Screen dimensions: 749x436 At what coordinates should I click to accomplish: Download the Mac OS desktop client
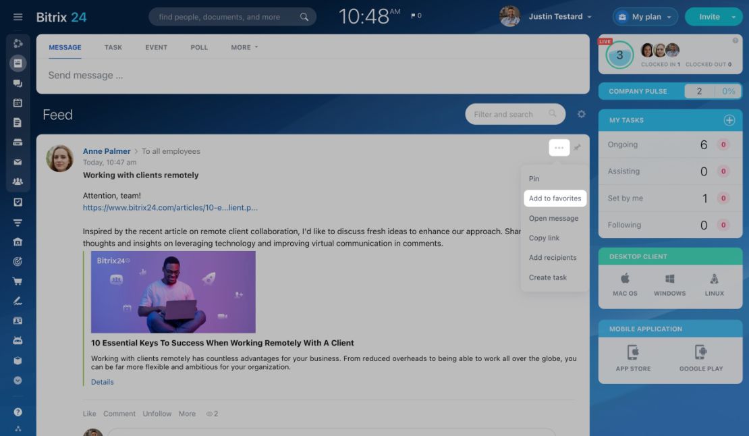625,285
